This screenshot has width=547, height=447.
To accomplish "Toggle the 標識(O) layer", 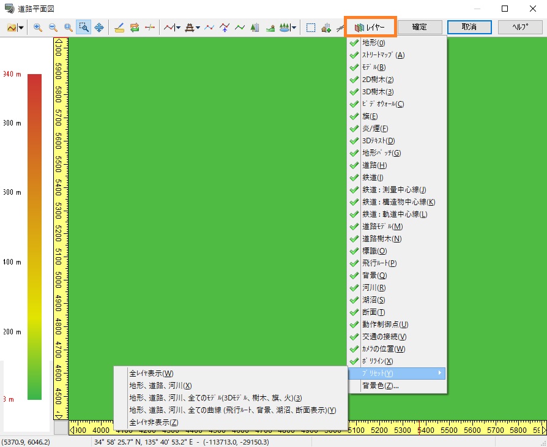I will point(397,250).
